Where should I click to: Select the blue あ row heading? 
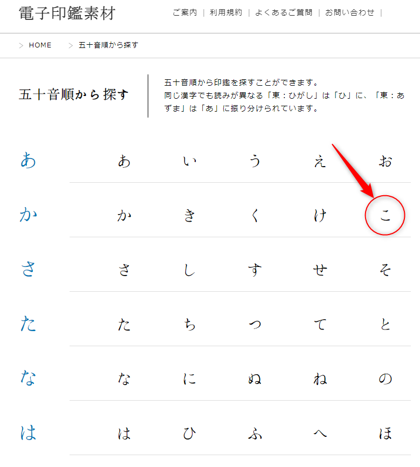click(28, 160)
